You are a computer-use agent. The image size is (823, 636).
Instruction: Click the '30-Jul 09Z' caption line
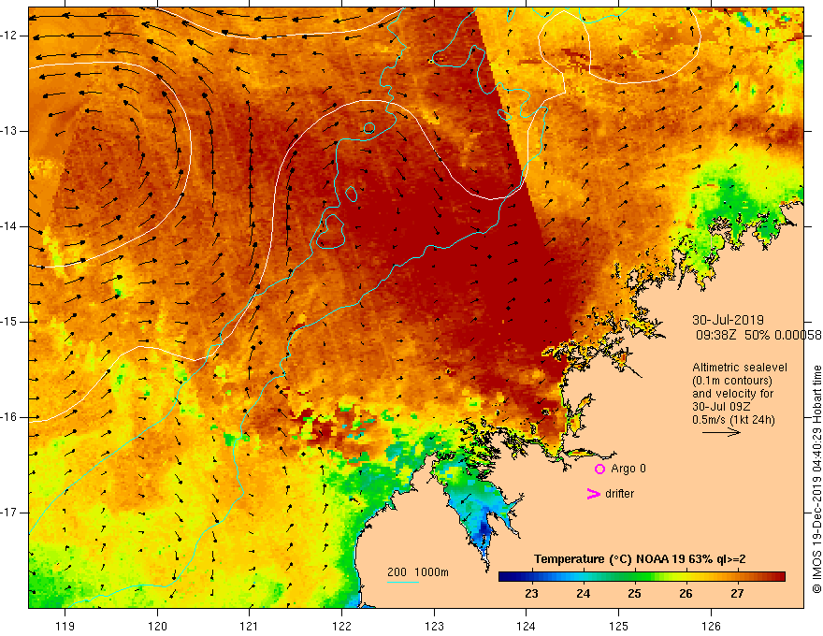click(721, 407)
